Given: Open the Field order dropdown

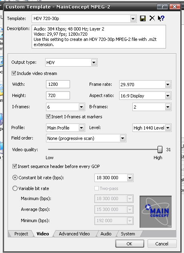Looking at the screenshot, I should tap(123, 138).
